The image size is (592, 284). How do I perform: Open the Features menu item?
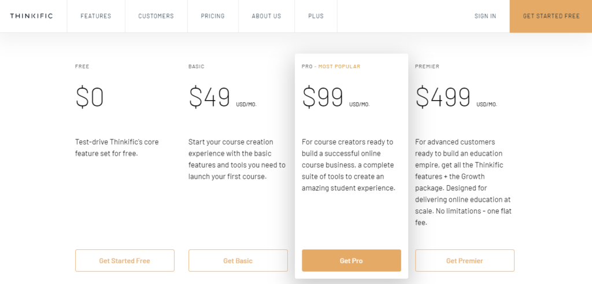[x=96, y=16]
